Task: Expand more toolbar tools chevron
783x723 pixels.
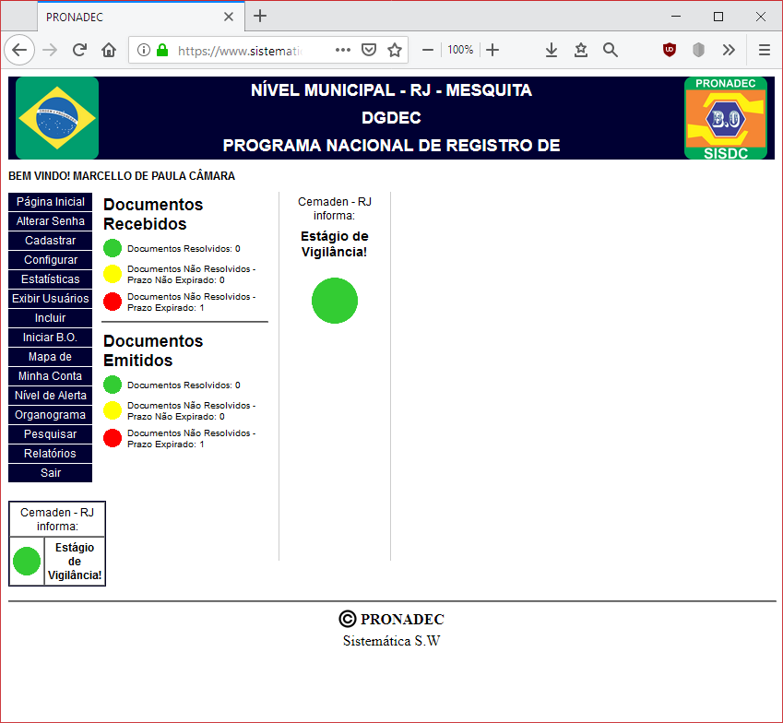Action: point(729,50)
